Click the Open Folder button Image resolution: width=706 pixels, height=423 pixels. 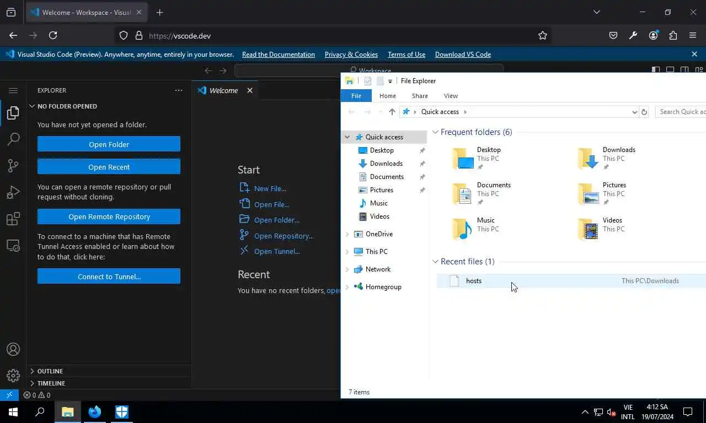[x=109, y=144]
